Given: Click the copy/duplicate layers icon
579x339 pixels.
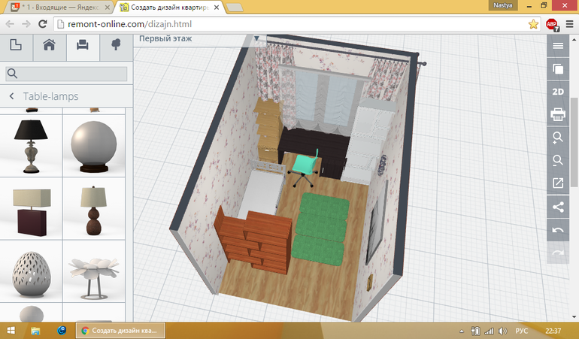Looking at the screenshot, I should point(558,69).
